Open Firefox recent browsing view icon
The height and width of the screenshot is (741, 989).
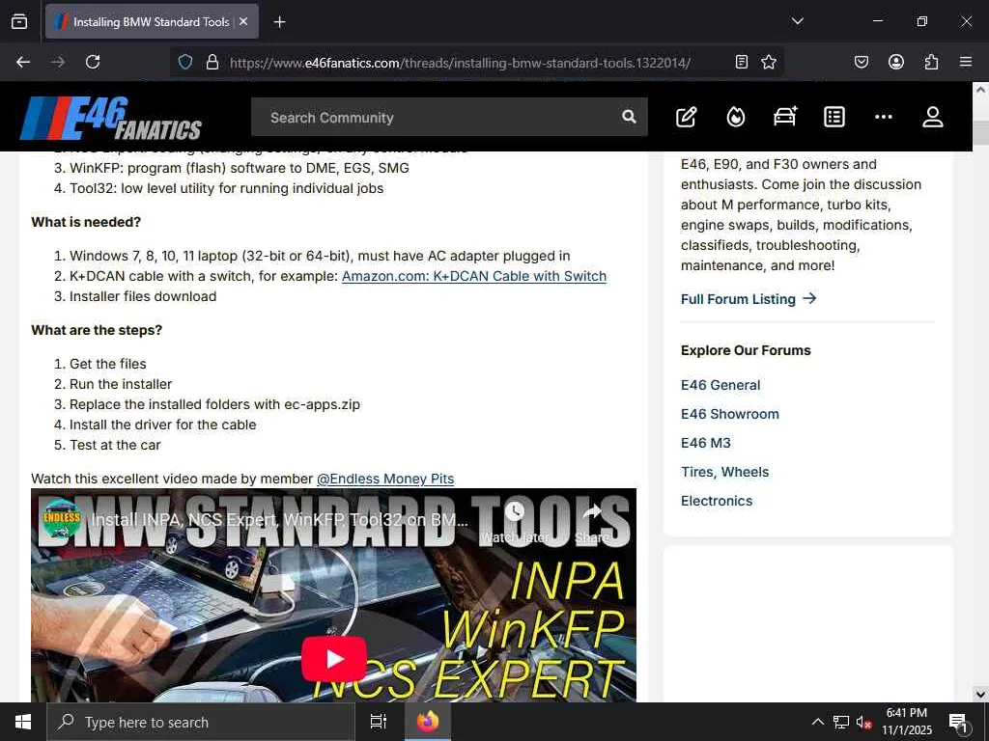(19, 21)
